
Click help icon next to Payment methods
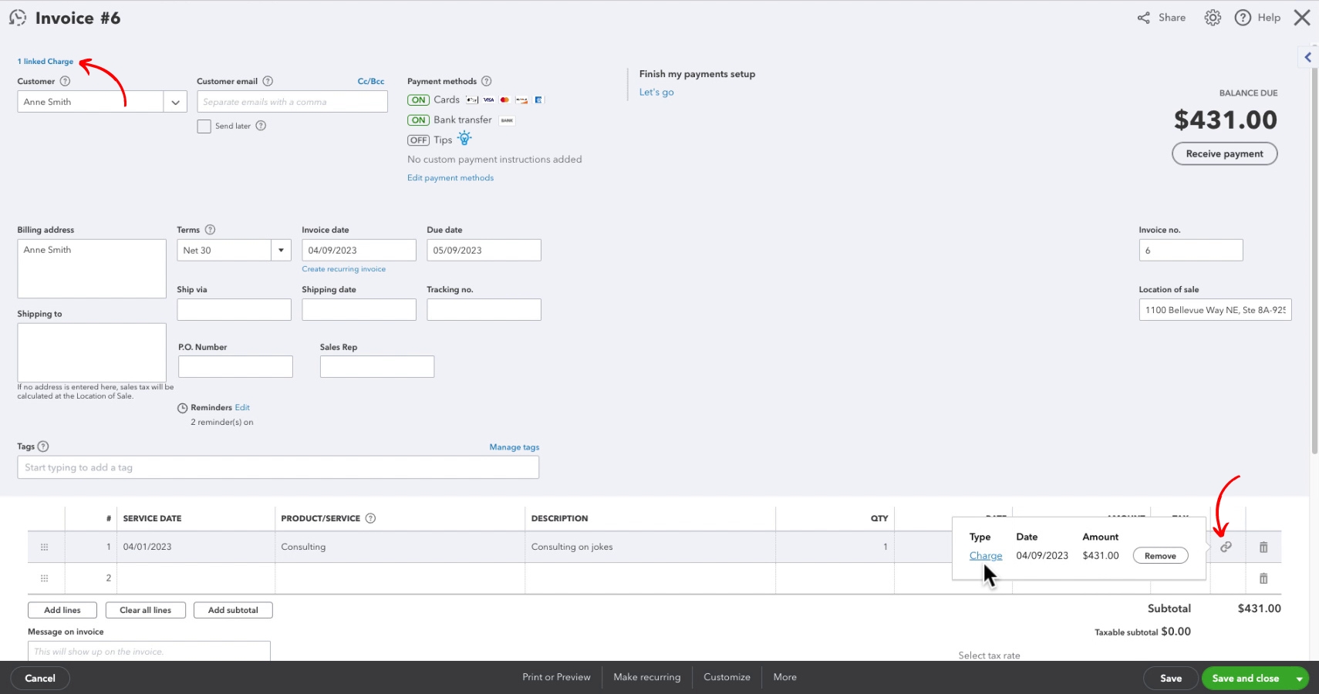[x=486, y=81]
